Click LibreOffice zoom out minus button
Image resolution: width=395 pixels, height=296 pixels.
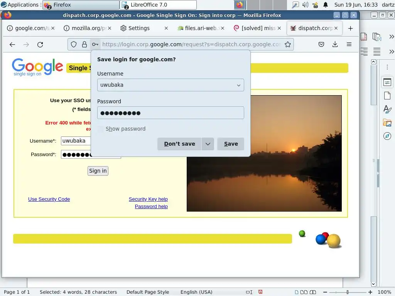pyautogui.click(x=325, y=292)
